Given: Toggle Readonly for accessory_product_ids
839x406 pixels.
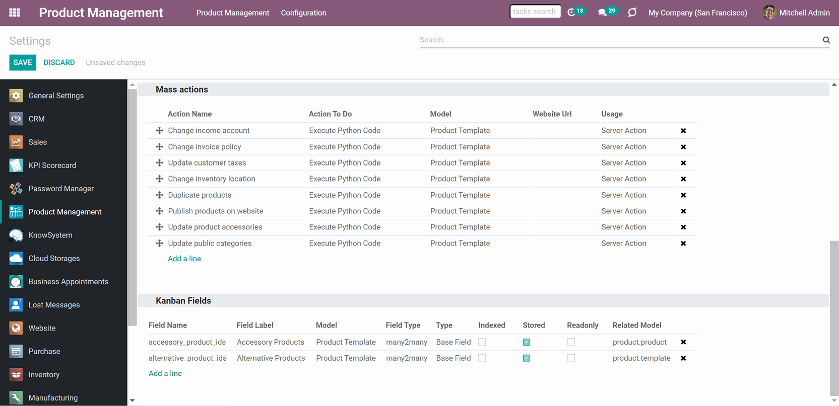Looking at the screenshot, I should [571, 342].
